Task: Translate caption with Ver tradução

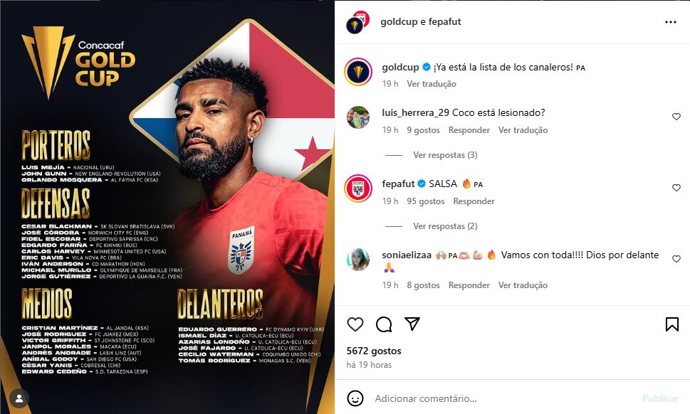Action: pos(432,83)
